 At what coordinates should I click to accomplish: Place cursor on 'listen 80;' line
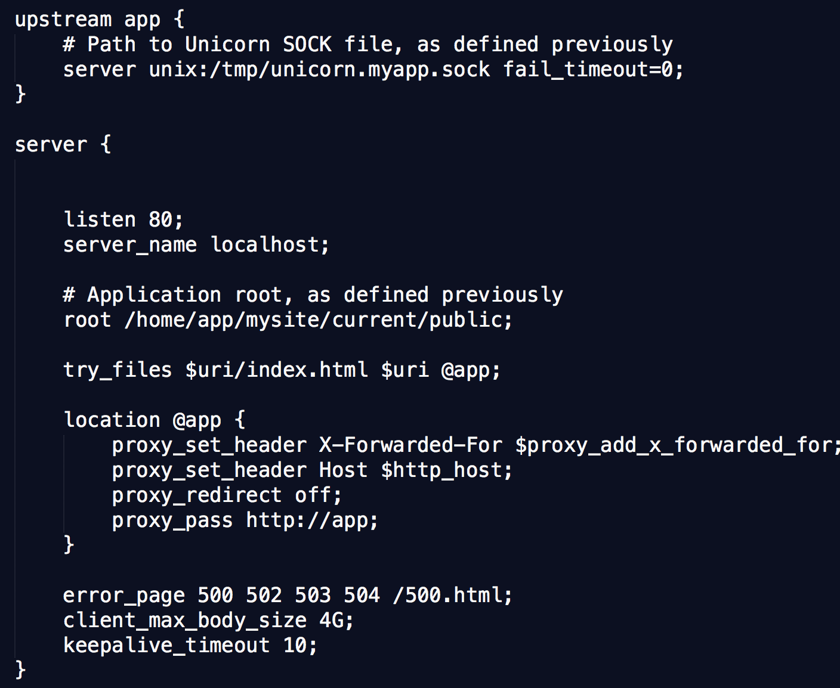click(x=123, y=220)
